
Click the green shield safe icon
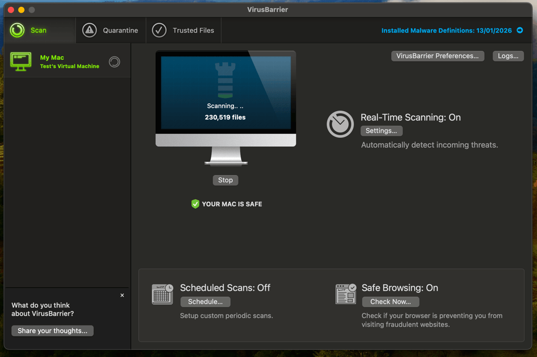tap(195, 204)
